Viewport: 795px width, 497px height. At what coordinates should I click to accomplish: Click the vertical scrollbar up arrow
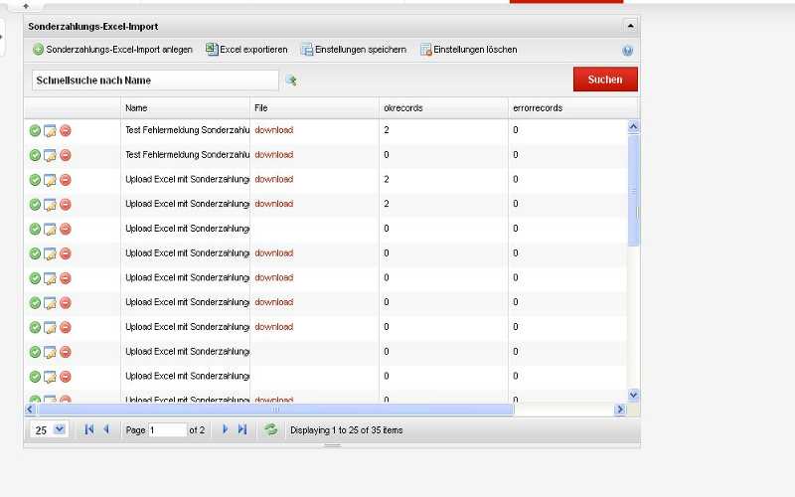click(633, 126)
